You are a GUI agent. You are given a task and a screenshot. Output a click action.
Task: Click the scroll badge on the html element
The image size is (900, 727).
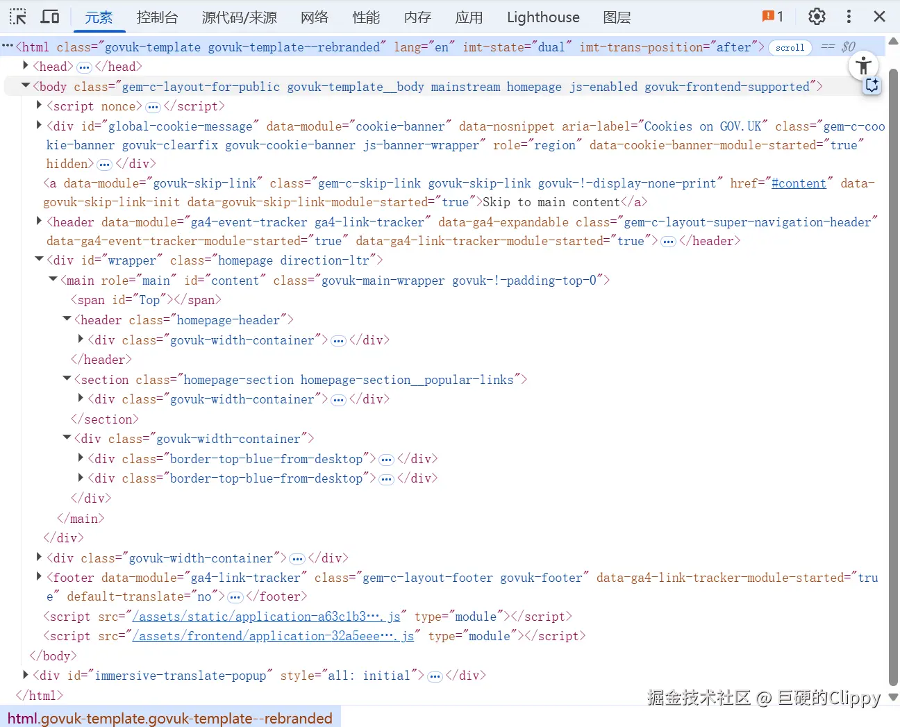(x=790, y=47)
